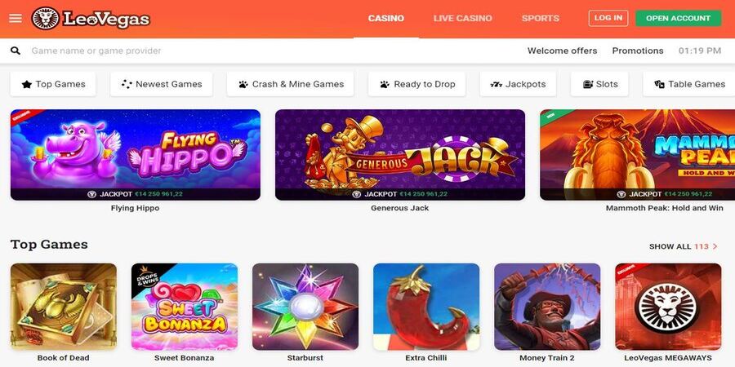
Task: Click the LeoVegas lion logo
Action: (46, 18)
